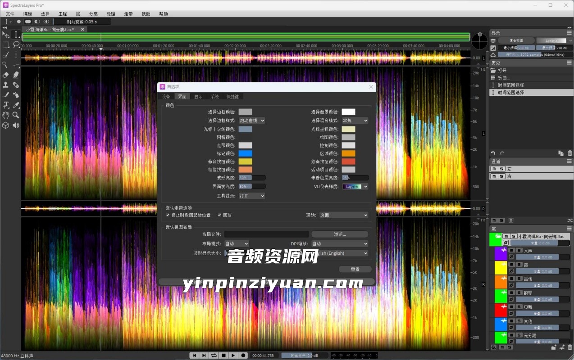Select the brush selection tool
Image resolution: width=574 pixels, height=360 pixels.
(x=5, y=55)
